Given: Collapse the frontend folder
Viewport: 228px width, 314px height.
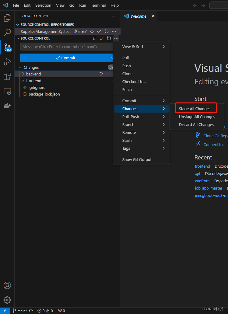Looking at the screenshot, I should pyautogui.click(x=23, y=81).
